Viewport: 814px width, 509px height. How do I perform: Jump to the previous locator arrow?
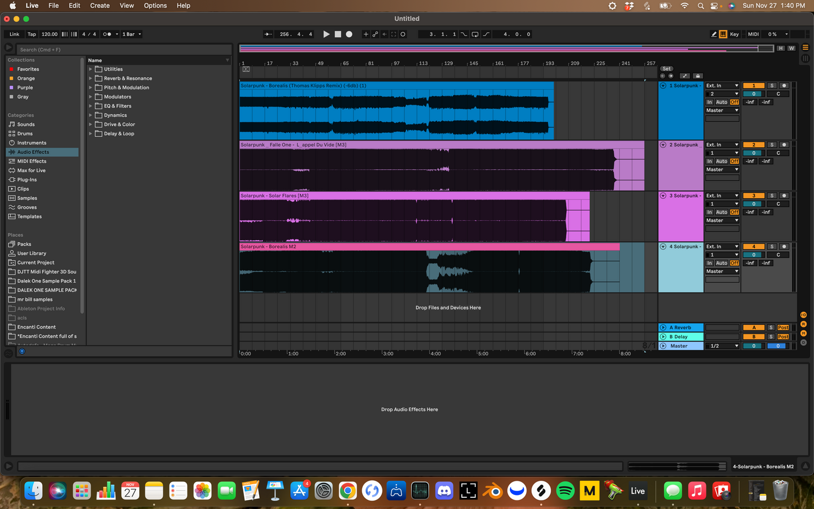point(662,76)
